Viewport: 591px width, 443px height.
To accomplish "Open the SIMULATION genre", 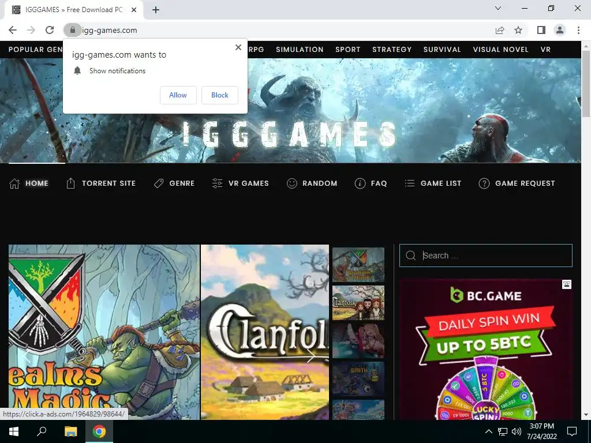I will click(x=300, y=50).
